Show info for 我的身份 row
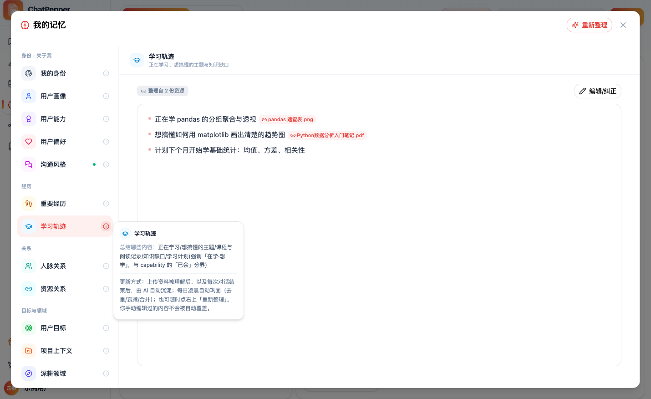The width and height of the screenshot is (651, 399). coord(106,73)
